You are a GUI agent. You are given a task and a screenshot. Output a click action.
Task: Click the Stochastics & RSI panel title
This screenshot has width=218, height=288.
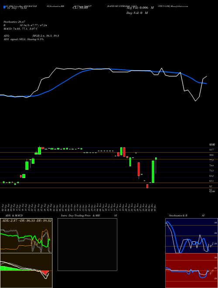coord(187,216)
